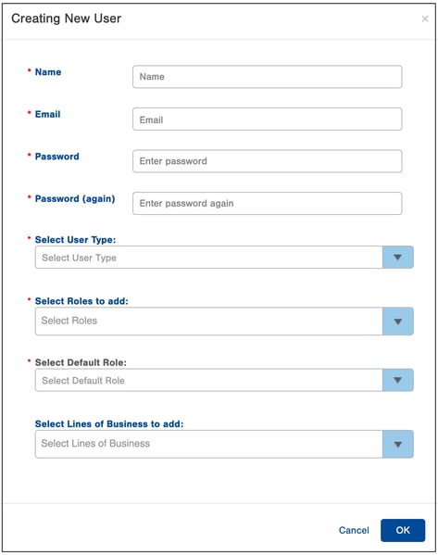
Task: Close the Creating New User dialog
Action: tap(425, 19)
